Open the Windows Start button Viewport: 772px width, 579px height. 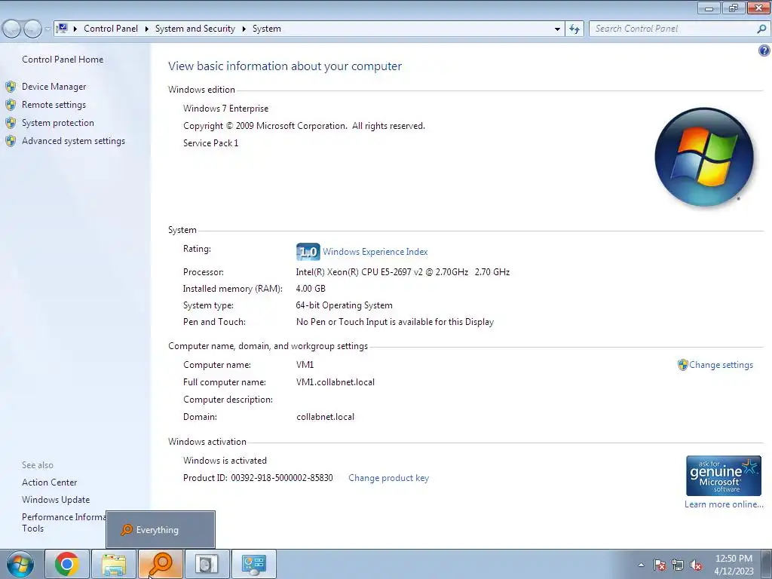point(20,564)
